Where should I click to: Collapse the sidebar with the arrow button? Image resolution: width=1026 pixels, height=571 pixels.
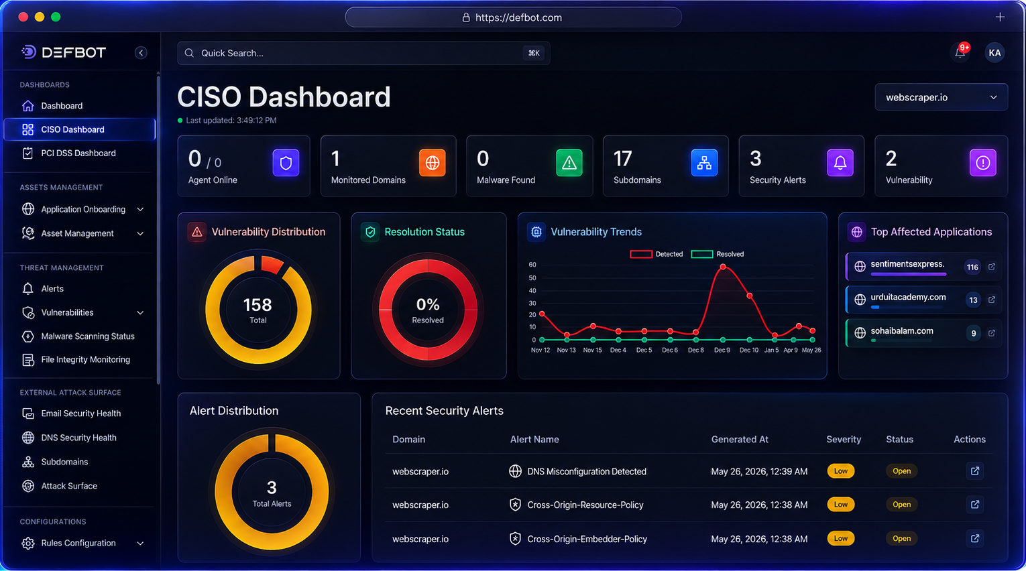[141, 53]
